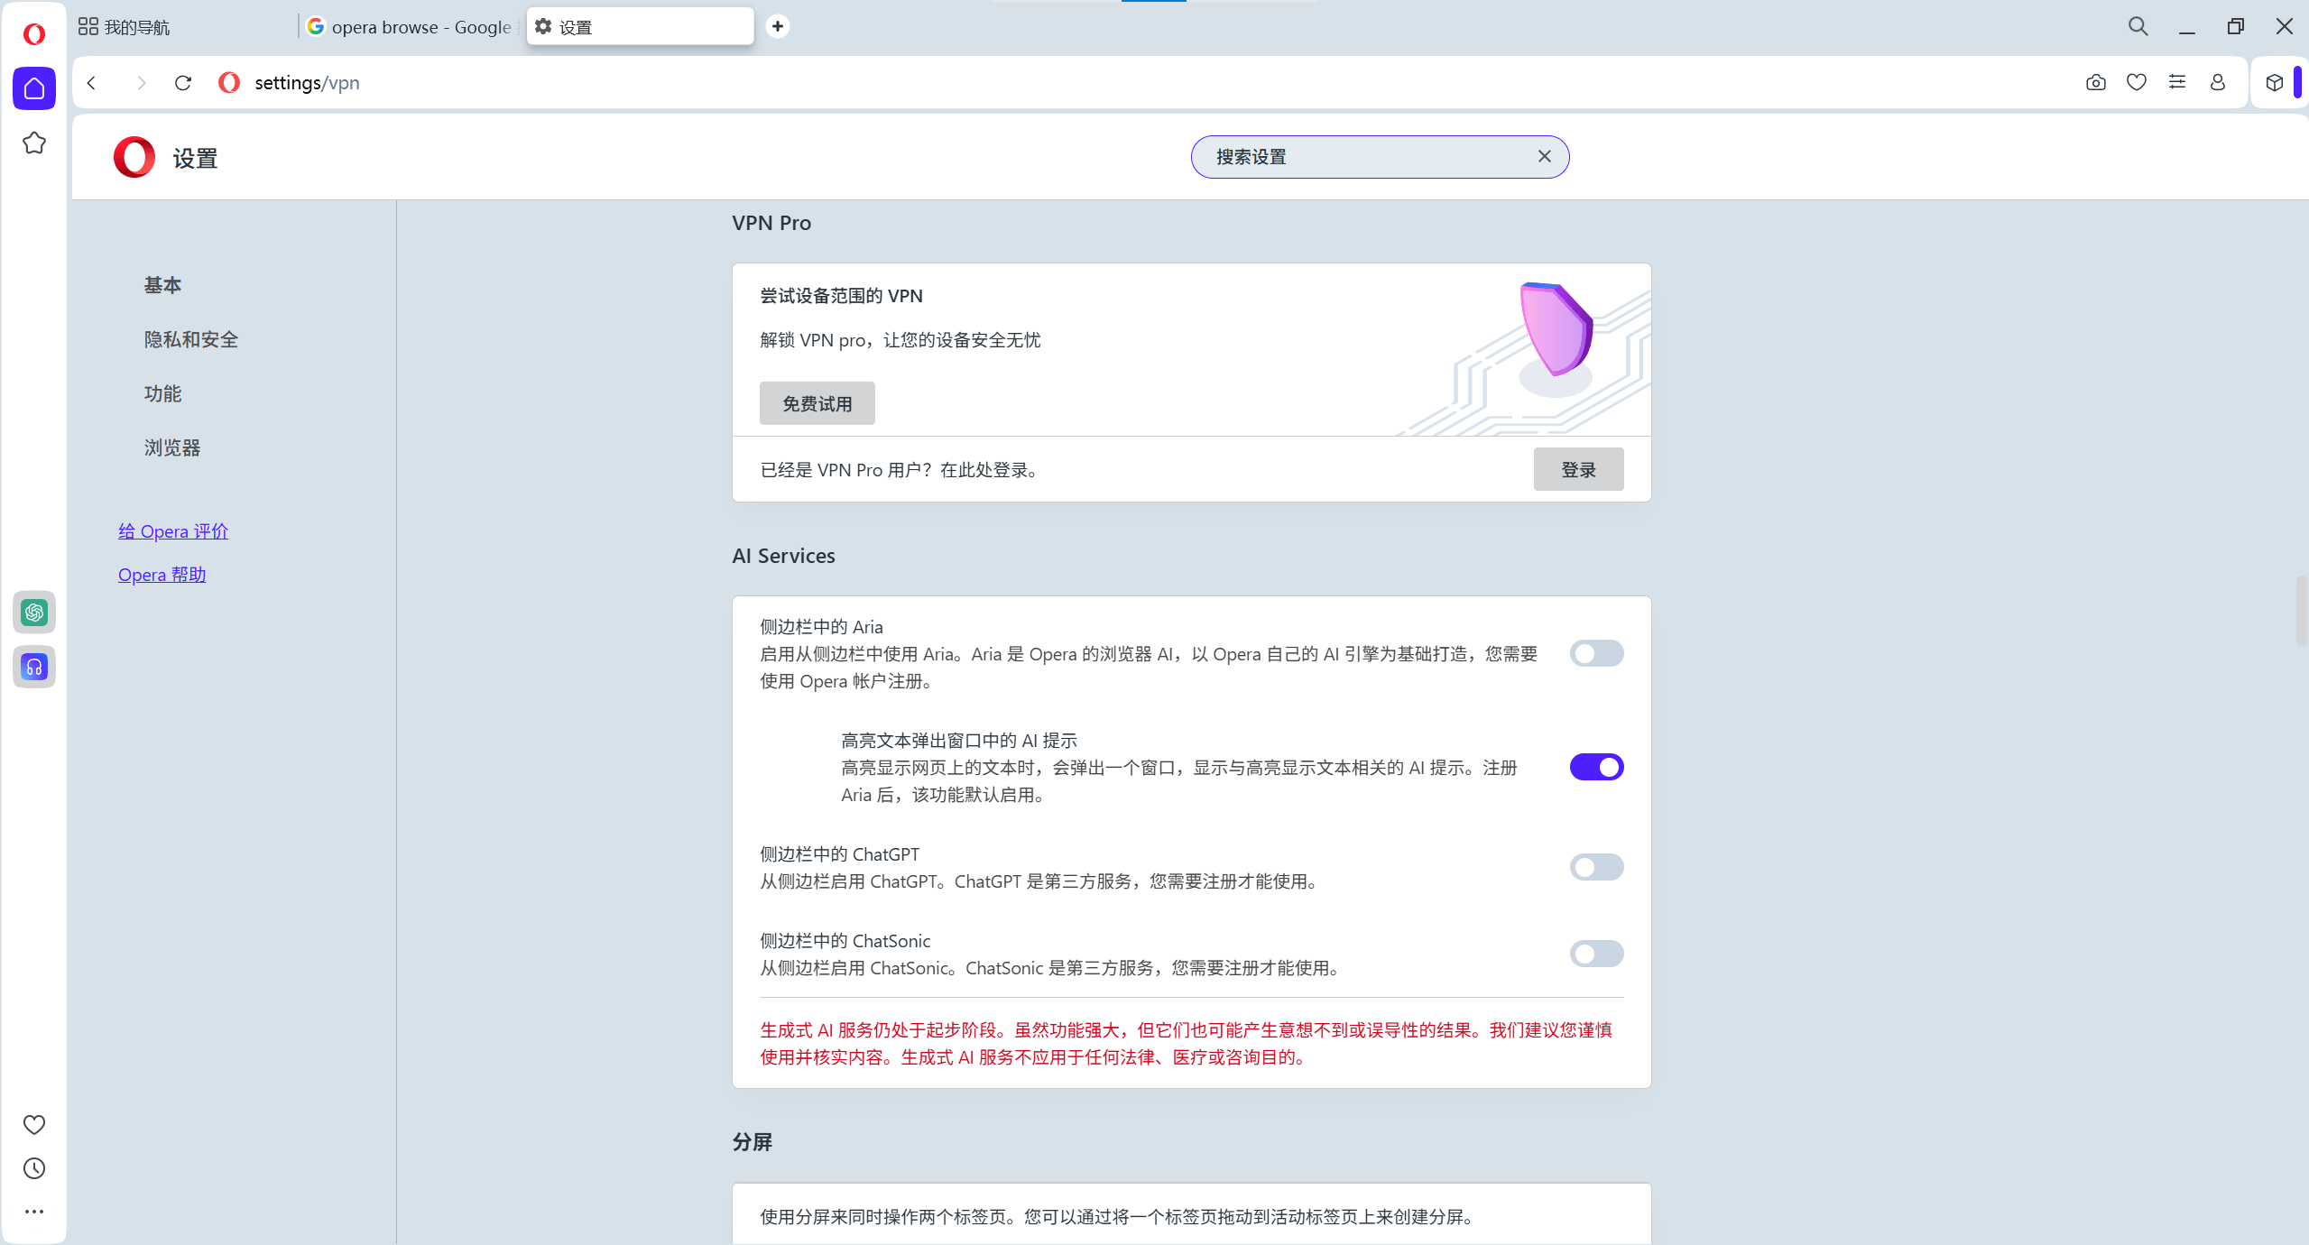This screenshot has width=2309, height=1245.
Task: Open the Aria headphone sidebar icon
Action: pos(34,667)
